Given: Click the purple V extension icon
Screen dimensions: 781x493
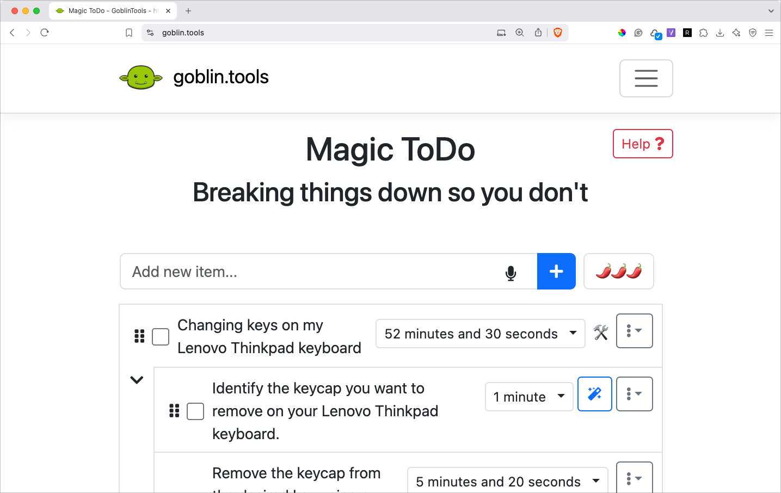Looking at the screenshot, I should [x=671, y=33].
